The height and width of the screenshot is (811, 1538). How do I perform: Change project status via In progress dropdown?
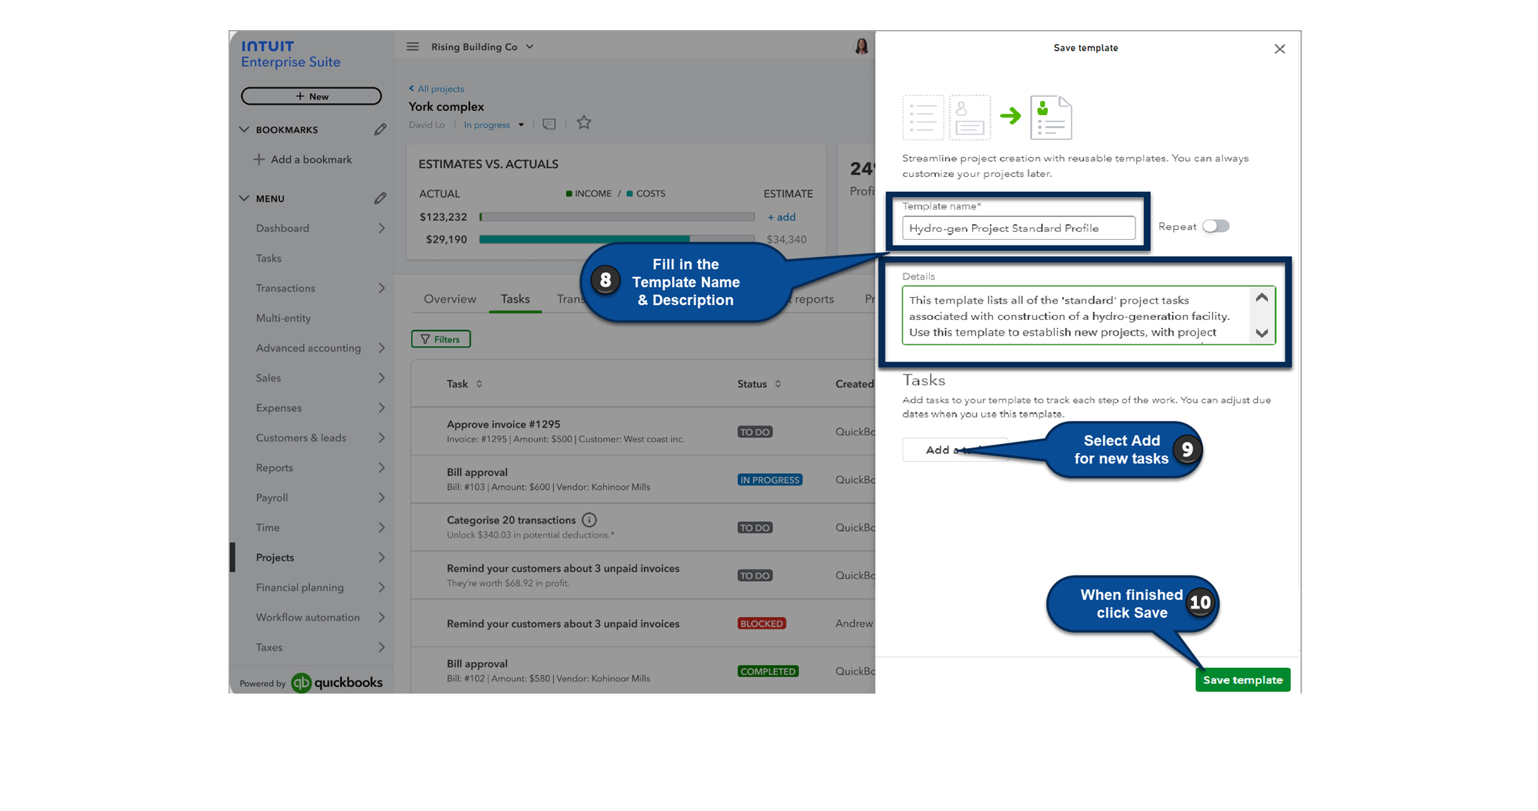494,124
